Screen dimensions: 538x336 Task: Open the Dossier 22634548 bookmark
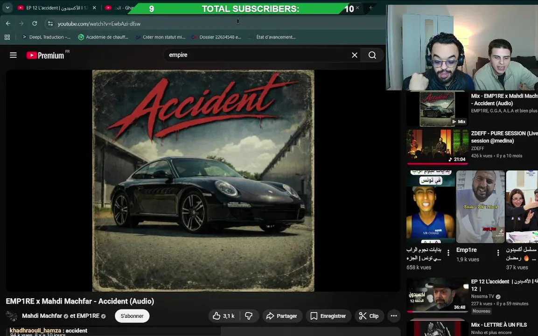217,37
